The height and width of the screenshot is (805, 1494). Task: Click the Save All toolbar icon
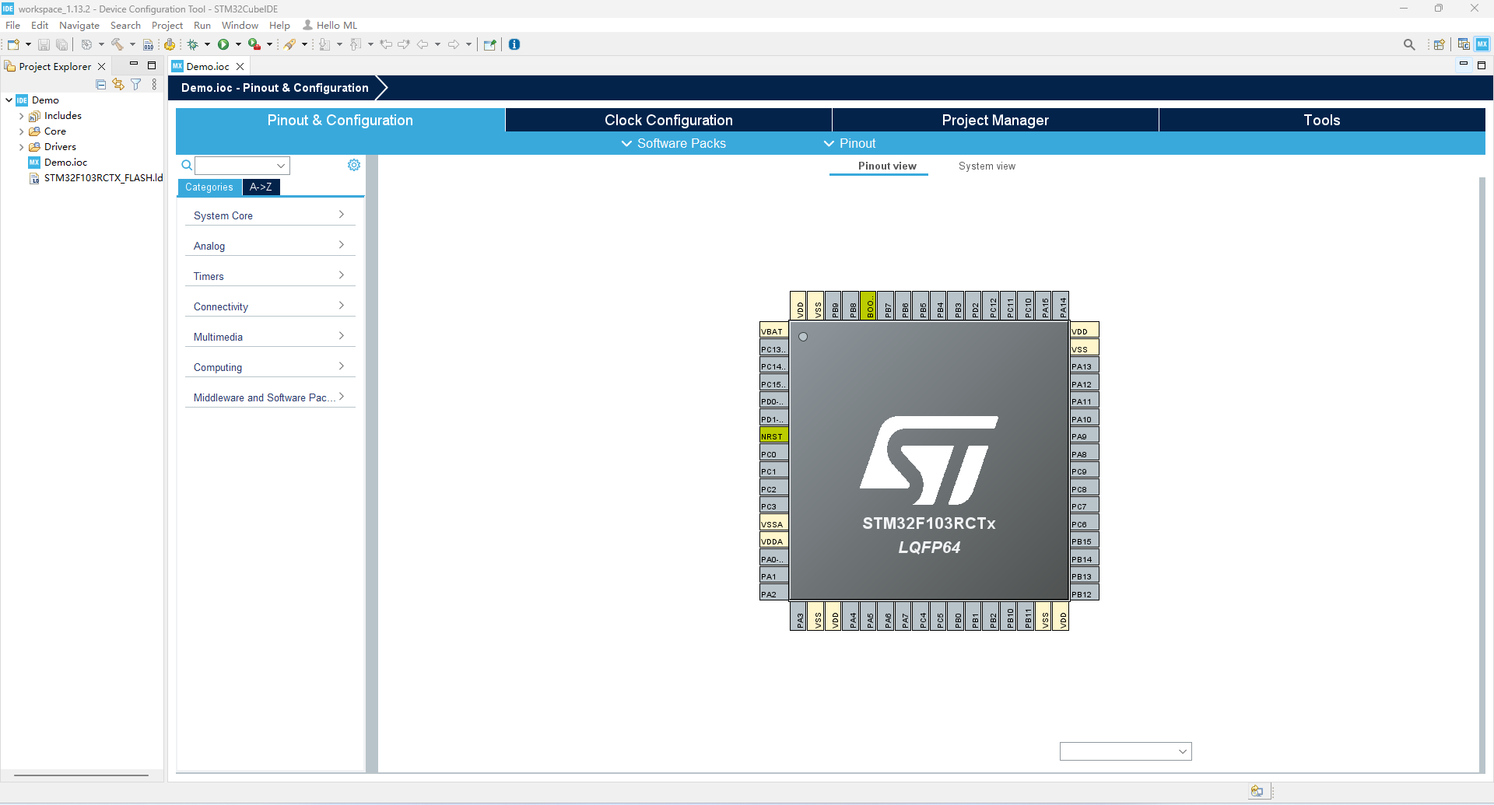pyautogui.click(x=62, y=44)
